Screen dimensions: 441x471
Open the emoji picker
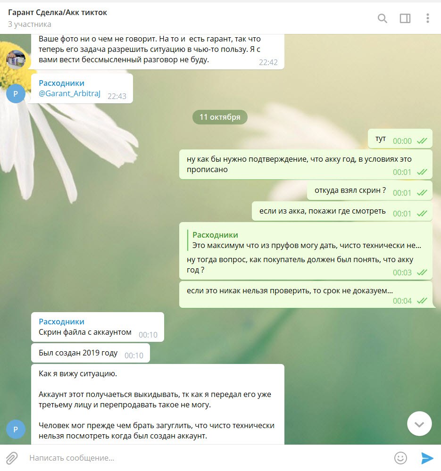(400, 458)
